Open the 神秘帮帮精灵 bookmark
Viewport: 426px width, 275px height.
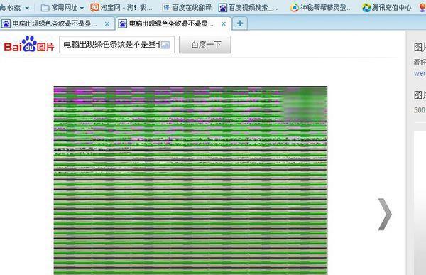pyautogui.click(x=321, y=8)
